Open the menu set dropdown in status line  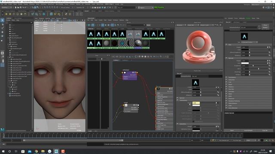pos(6,8)
